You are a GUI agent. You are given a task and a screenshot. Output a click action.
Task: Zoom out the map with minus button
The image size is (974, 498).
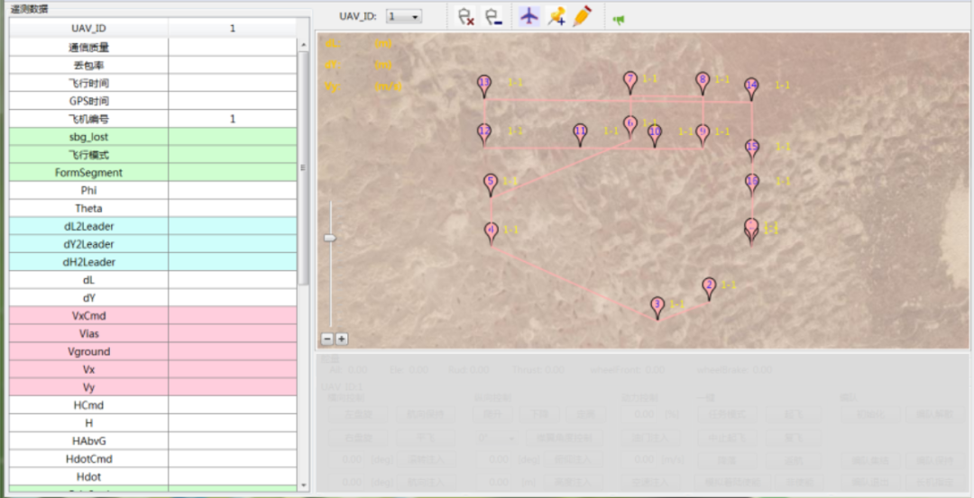coord(327,339)
